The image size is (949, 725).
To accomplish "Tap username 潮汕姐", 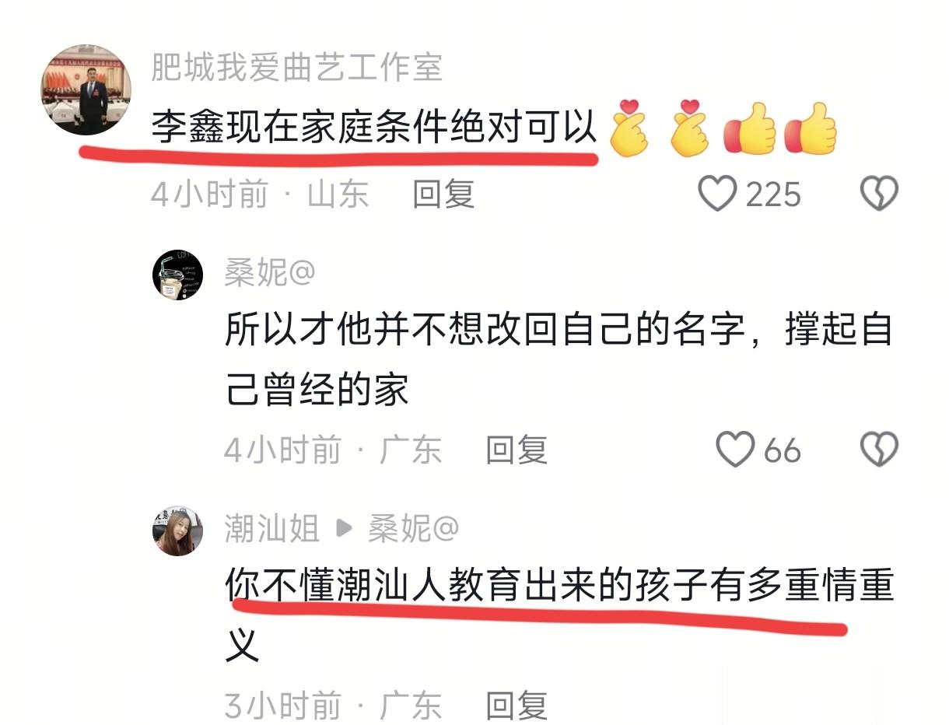I will point(272,529).
